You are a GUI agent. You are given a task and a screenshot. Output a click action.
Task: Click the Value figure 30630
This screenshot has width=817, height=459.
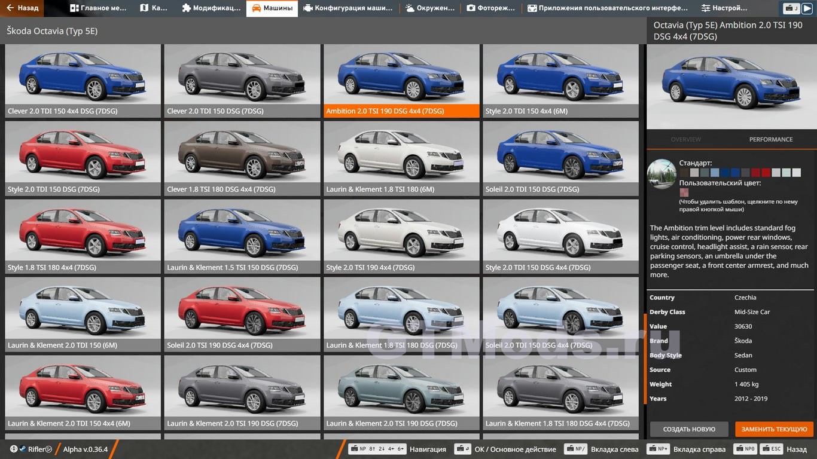pyautogui.click(x=743, y=326)
